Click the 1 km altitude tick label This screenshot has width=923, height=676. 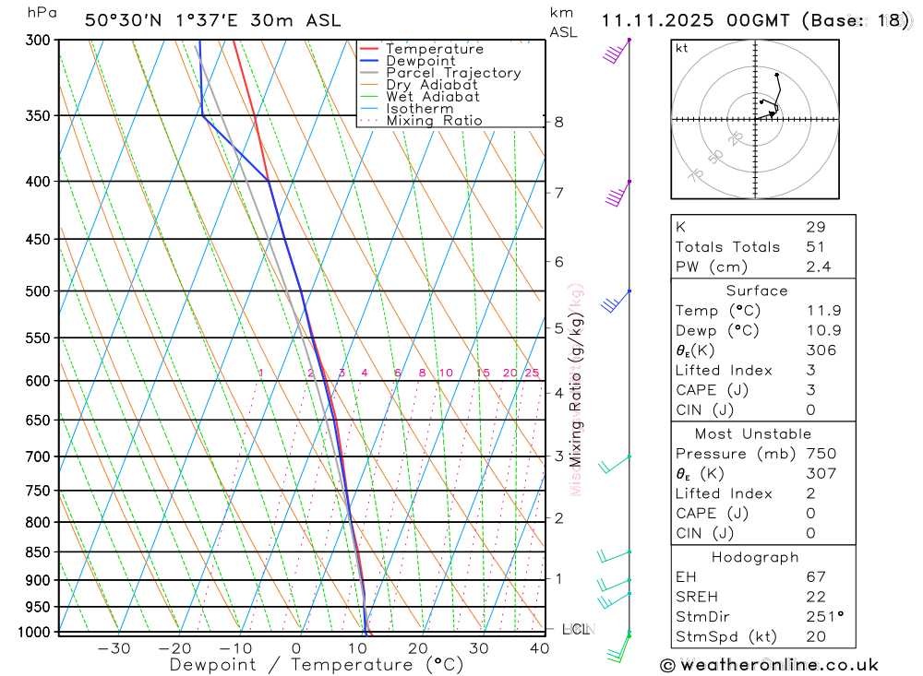coord(558,579)
